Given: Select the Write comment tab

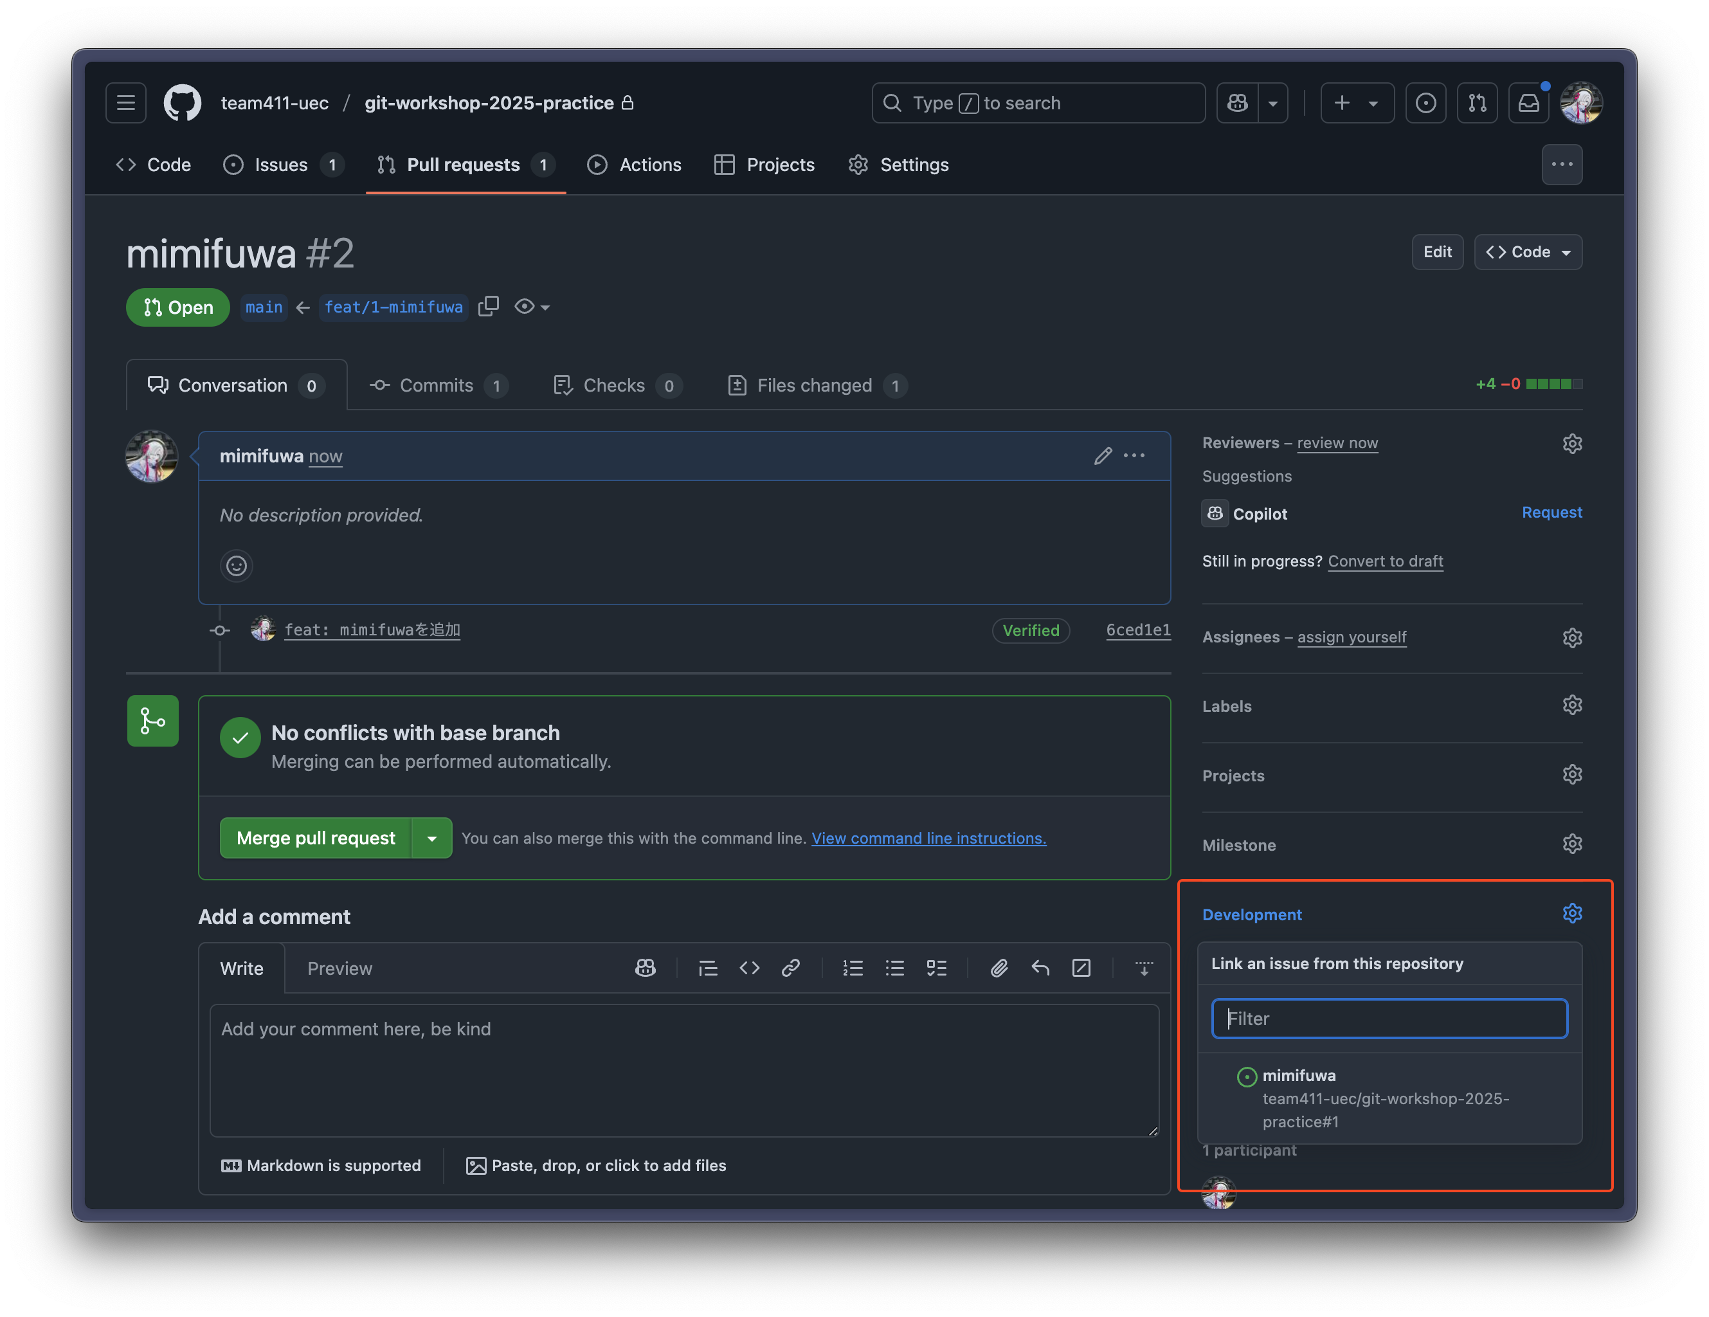Looking at the screenshot, I should click(242, 968).
